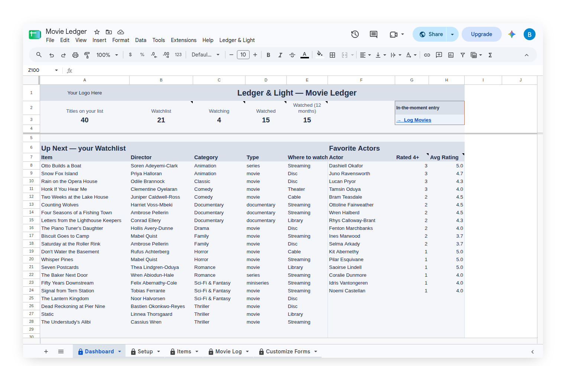Expand the Share options arrow
This screenshot has width=566, height=366.
pos(452,34)
